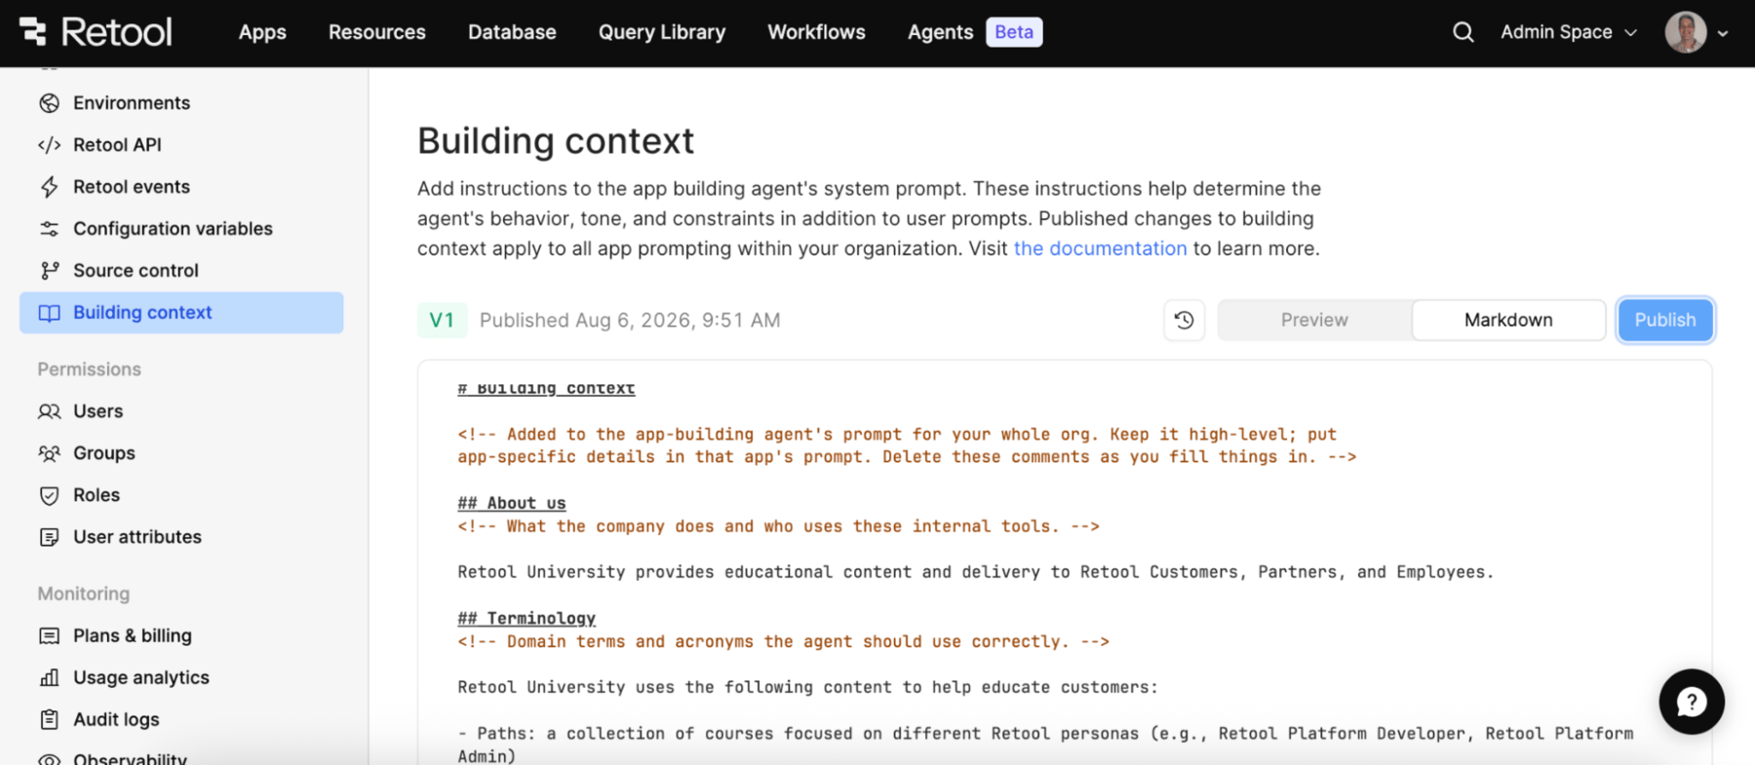The image size is (1755, 765).
Task: Go to Retool events
Action: coord(181,187)
